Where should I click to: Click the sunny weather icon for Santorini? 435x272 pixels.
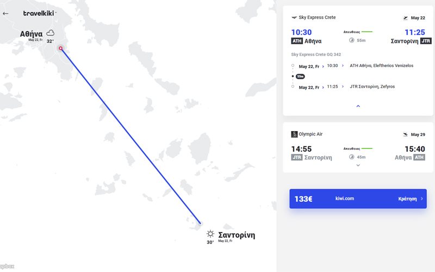click(x=210, y=233)
